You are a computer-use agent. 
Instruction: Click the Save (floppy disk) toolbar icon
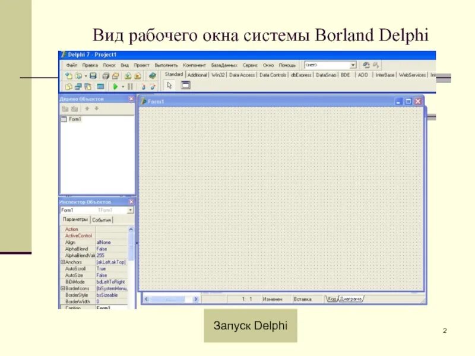[x=93, y=76]
